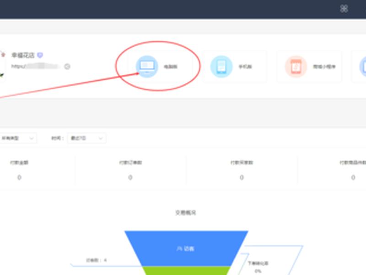Open the 手机版 mobile version icon
The height and width of the screenshot is (275, 366).
click(221, 66)
